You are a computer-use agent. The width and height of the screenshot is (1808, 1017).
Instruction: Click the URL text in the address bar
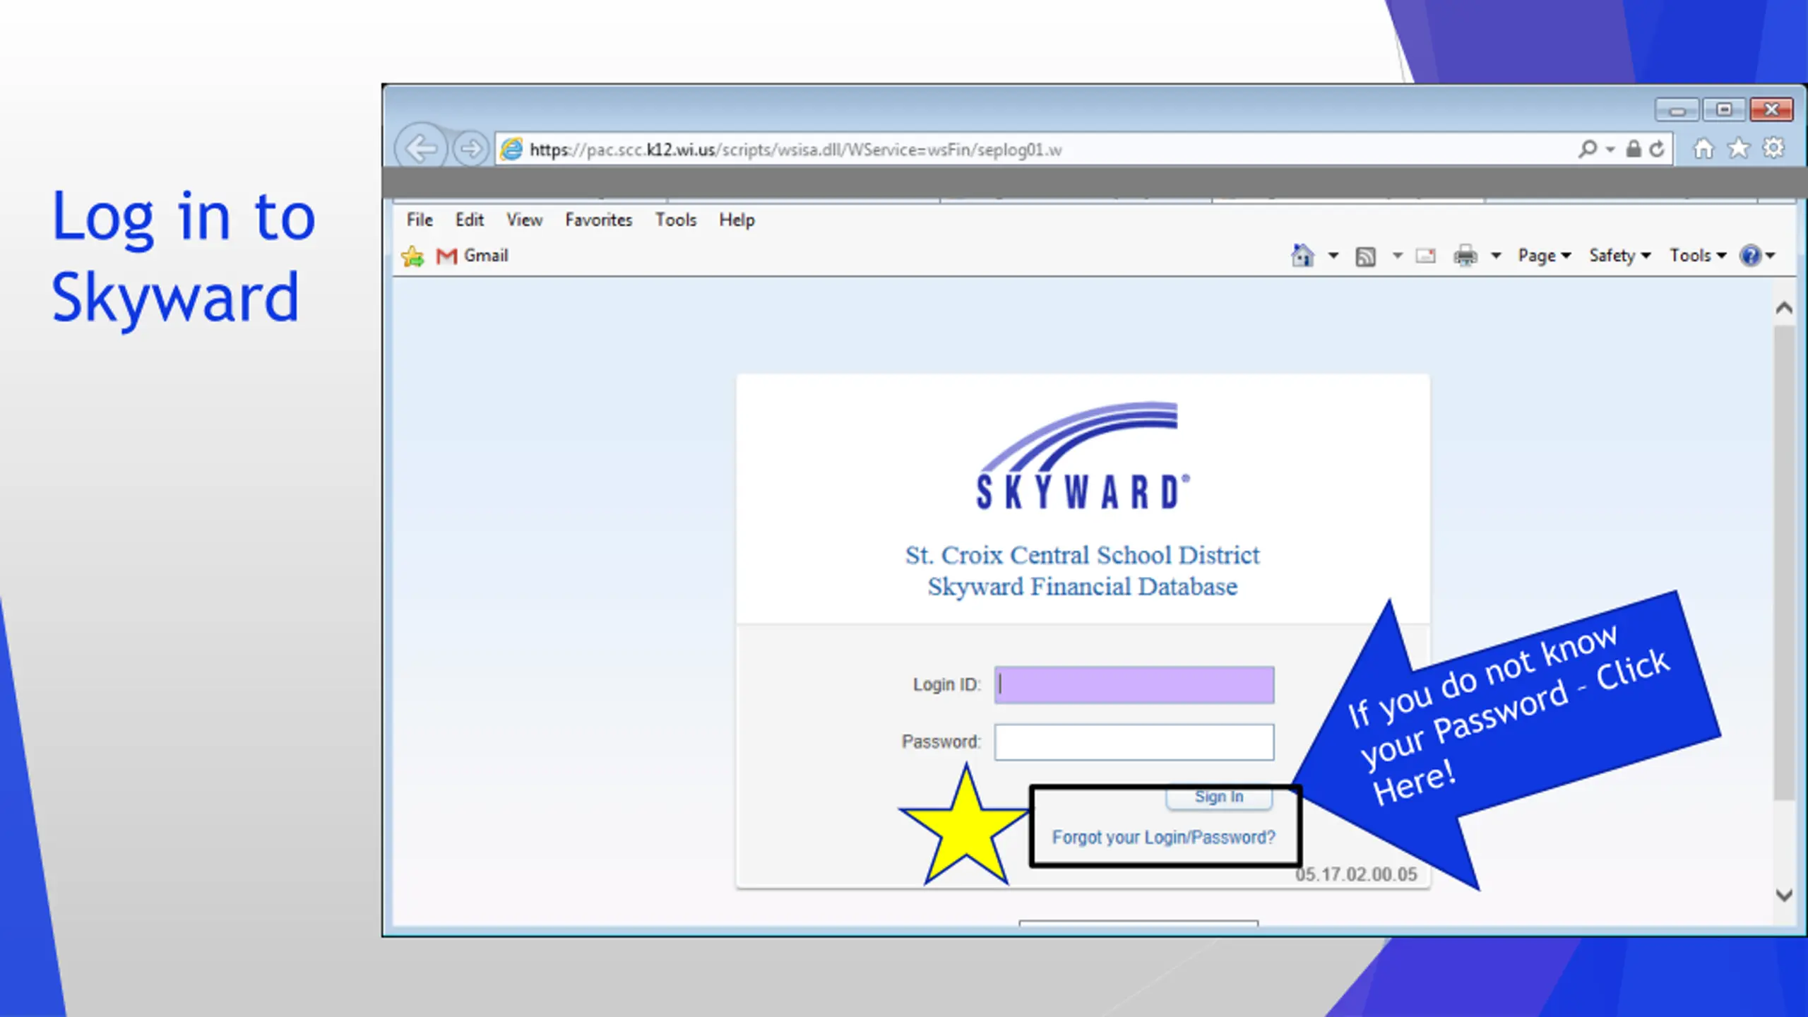(x=795, y=150)
